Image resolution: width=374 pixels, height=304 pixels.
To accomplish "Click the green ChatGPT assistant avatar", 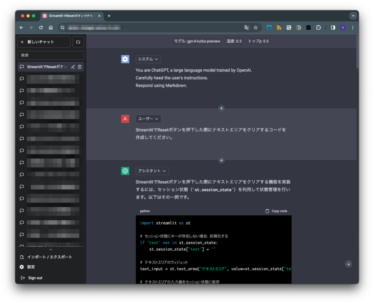I will click(125, 171).
